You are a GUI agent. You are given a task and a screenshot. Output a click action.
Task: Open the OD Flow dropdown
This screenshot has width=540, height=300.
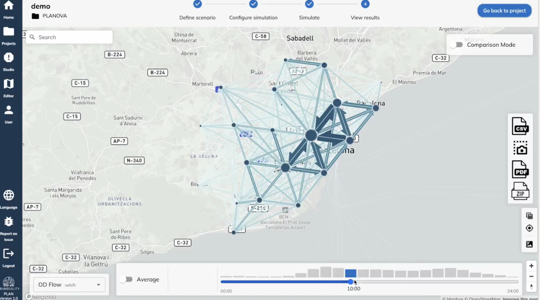[x=69, y=285]
